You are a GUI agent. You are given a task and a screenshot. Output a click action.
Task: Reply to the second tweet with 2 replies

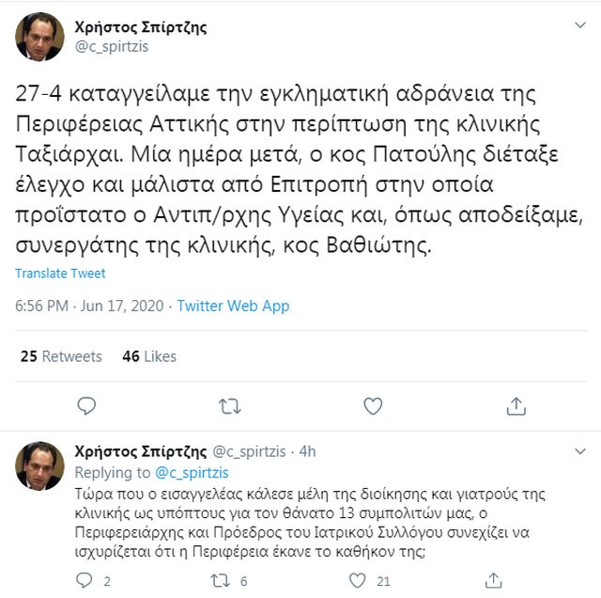coord(82,581)
